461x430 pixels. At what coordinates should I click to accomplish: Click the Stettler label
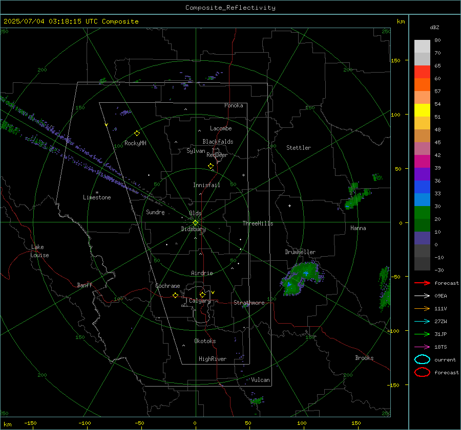[299, 148]
